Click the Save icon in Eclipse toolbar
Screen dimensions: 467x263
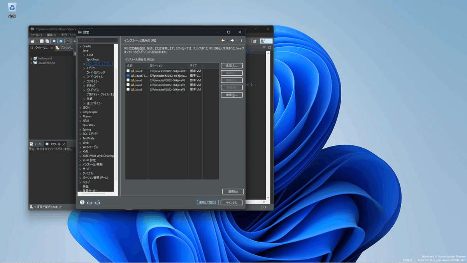(x=42, y=41)
